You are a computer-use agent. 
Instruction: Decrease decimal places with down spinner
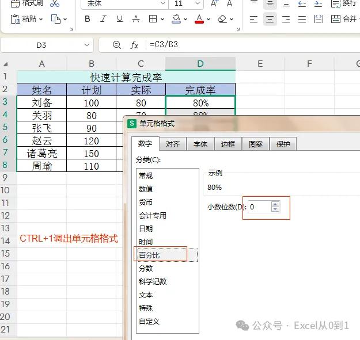click(x=275, y=209)
